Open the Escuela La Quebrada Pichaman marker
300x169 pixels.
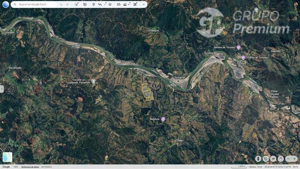click(93, 81)
